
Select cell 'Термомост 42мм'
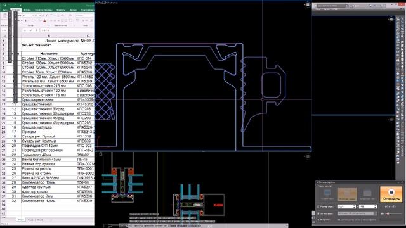click(x=49, y=155)
